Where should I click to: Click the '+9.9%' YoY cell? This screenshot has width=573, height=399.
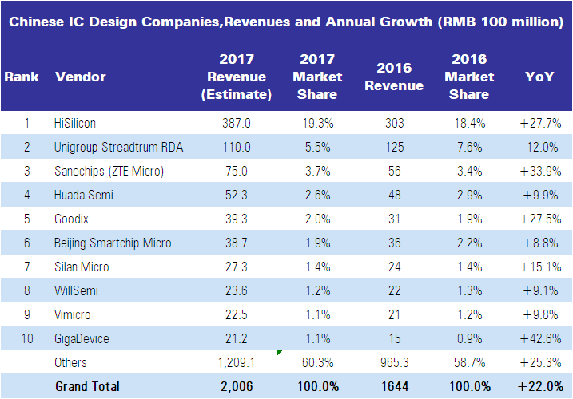point(540,195)
